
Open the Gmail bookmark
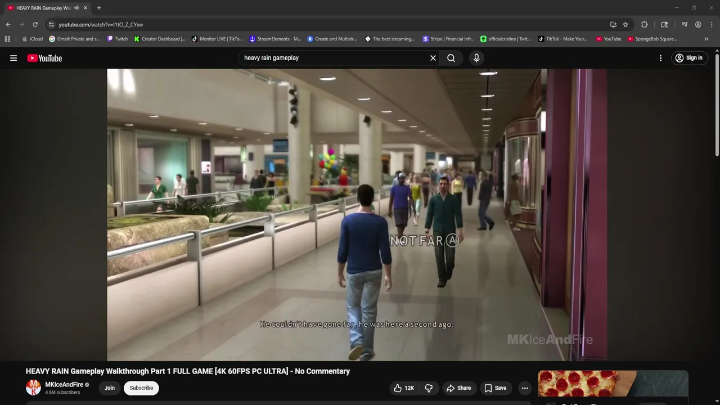[x=75, y=39]
